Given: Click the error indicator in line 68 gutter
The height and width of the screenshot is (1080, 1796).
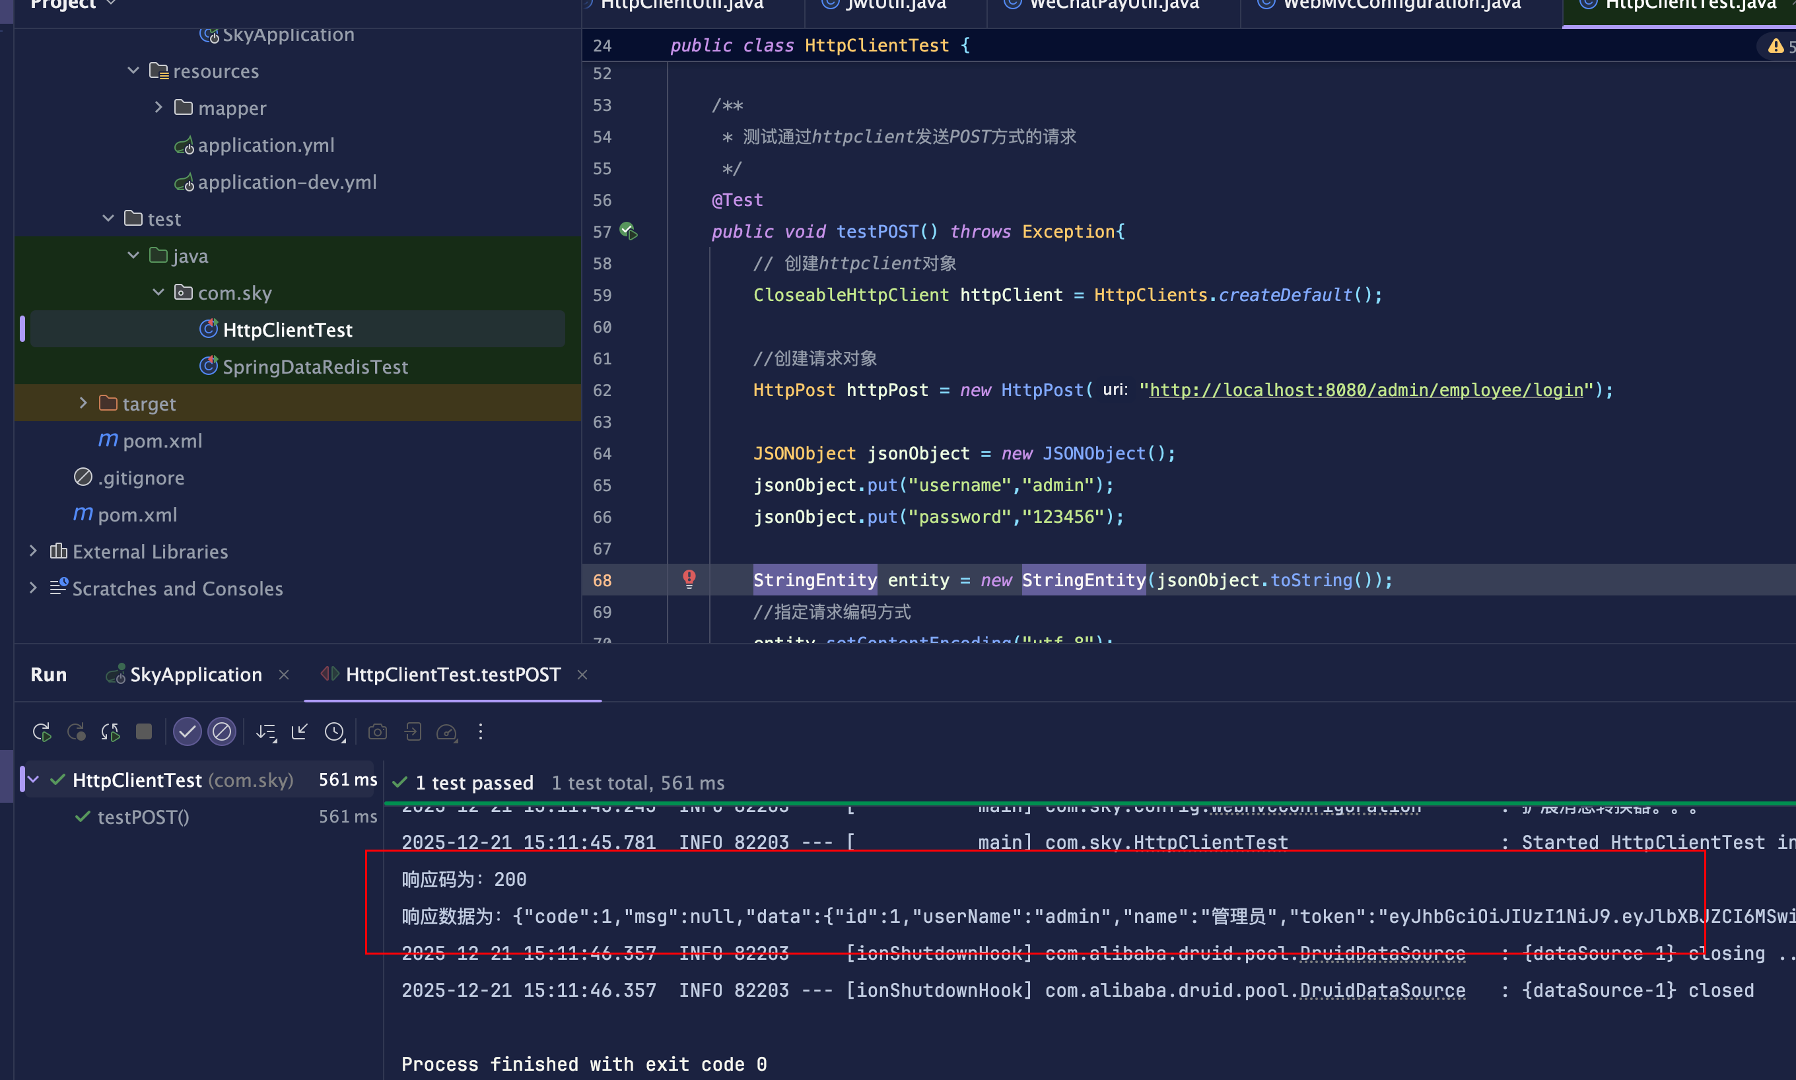Looking at the screenshot, I should pos(689,580).
